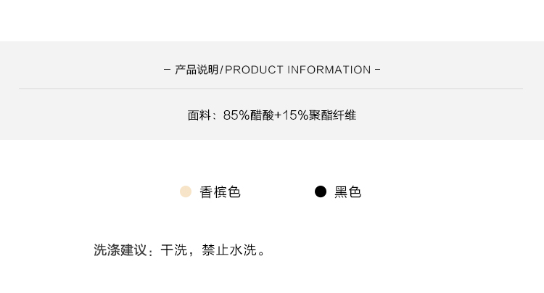Click the dash after INFORMATION

[377, 70]
